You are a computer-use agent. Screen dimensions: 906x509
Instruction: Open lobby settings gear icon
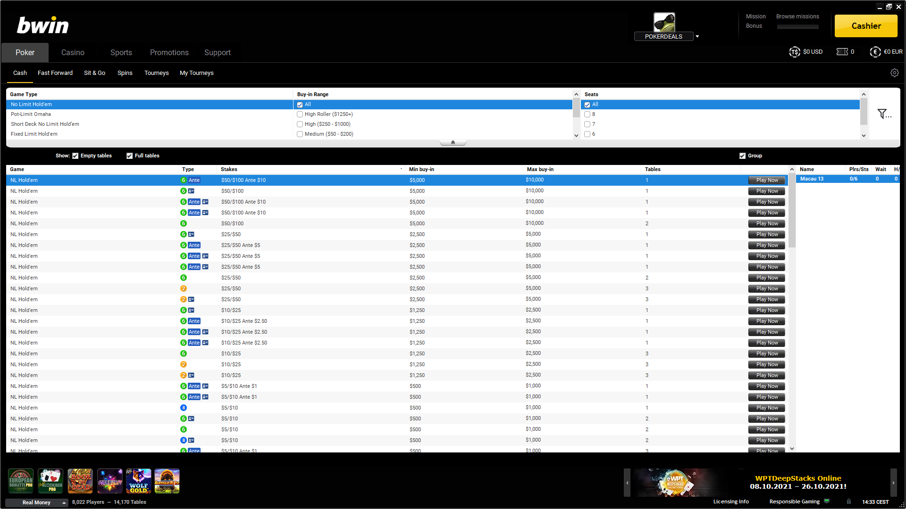coord(894,73)
